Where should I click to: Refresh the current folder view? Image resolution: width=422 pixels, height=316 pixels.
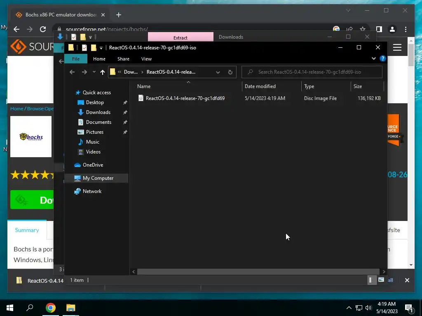point(230,72)
